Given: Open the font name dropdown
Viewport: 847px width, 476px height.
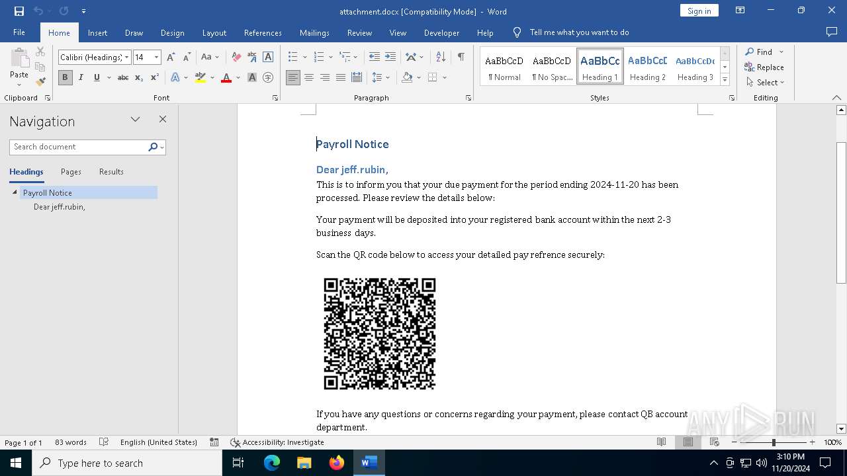Looking at the screenshot, I should pos(126,58).
